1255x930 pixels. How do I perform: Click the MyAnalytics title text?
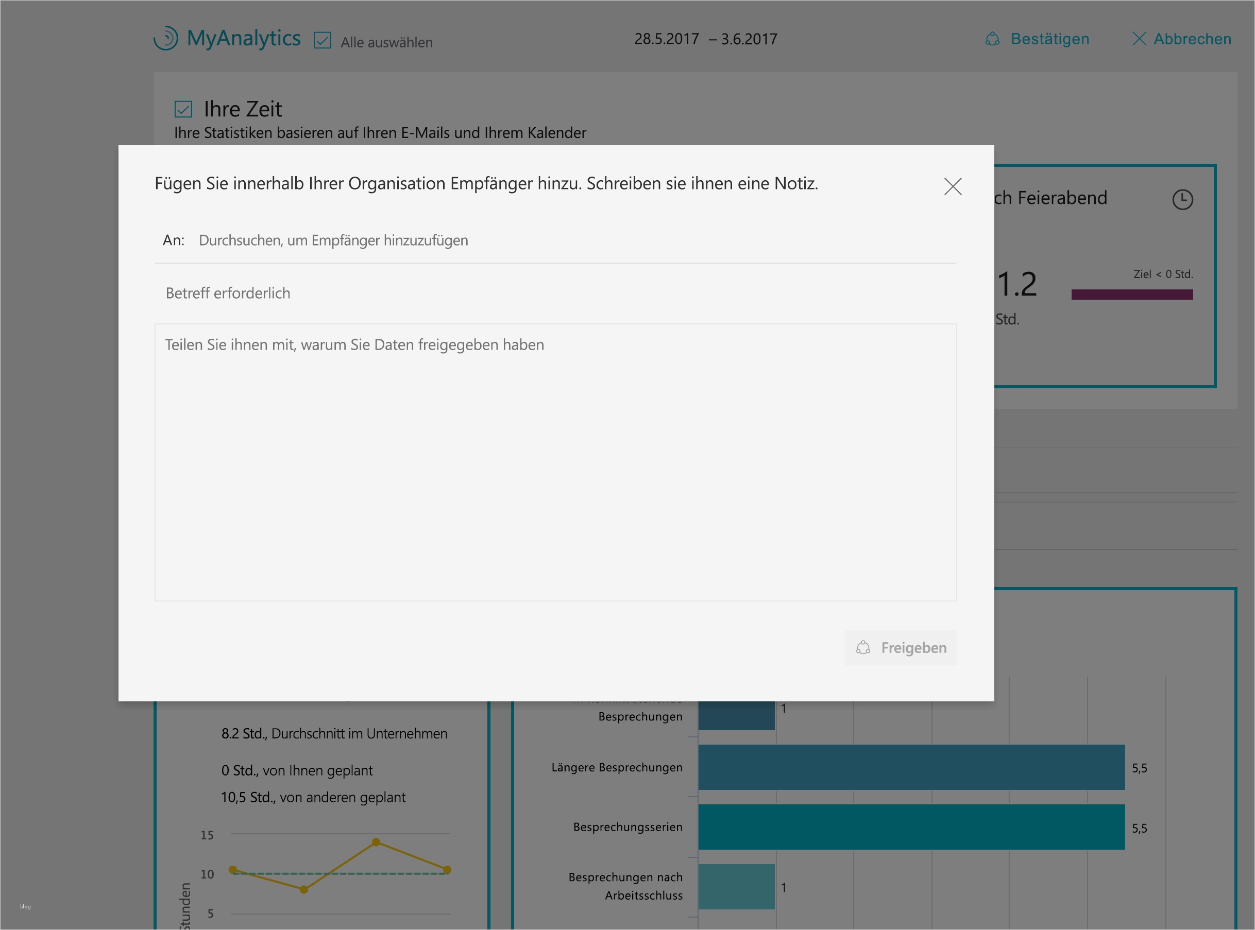(243, 38)
